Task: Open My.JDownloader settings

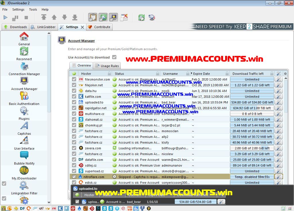Action: coord(24,173)
